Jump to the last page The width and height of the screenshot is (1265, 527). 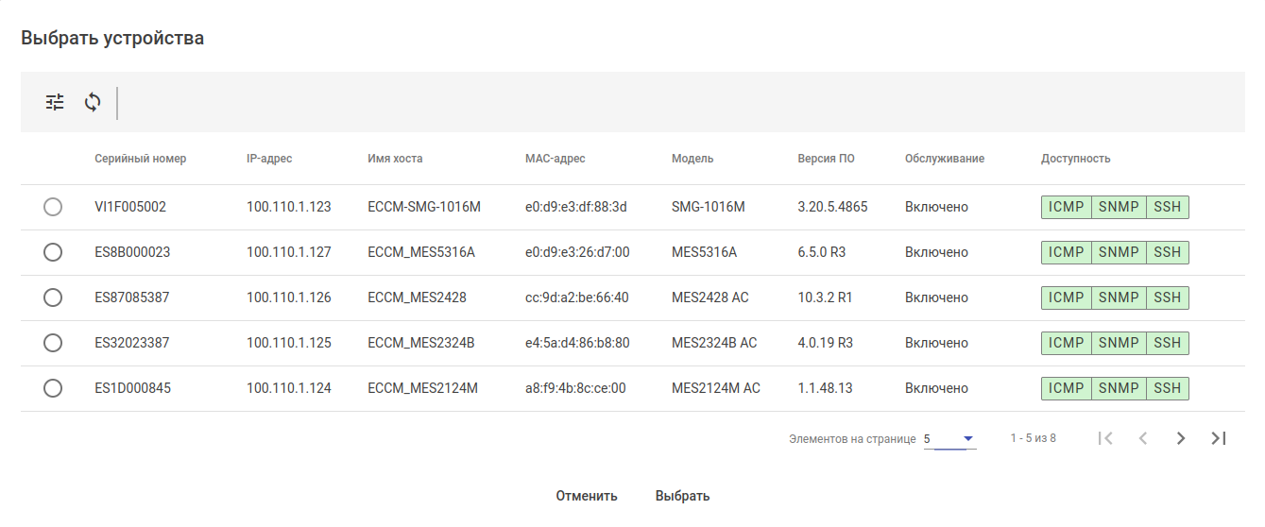tap(1219, 438)
